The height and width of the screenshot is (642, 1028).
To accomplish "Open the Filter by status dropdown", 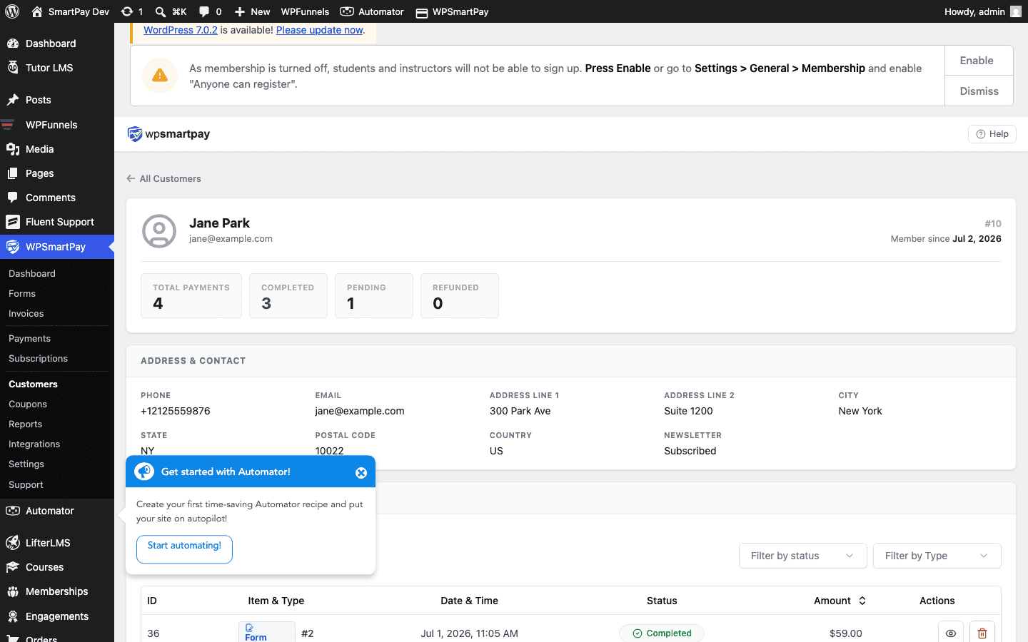I will [802, 556].
